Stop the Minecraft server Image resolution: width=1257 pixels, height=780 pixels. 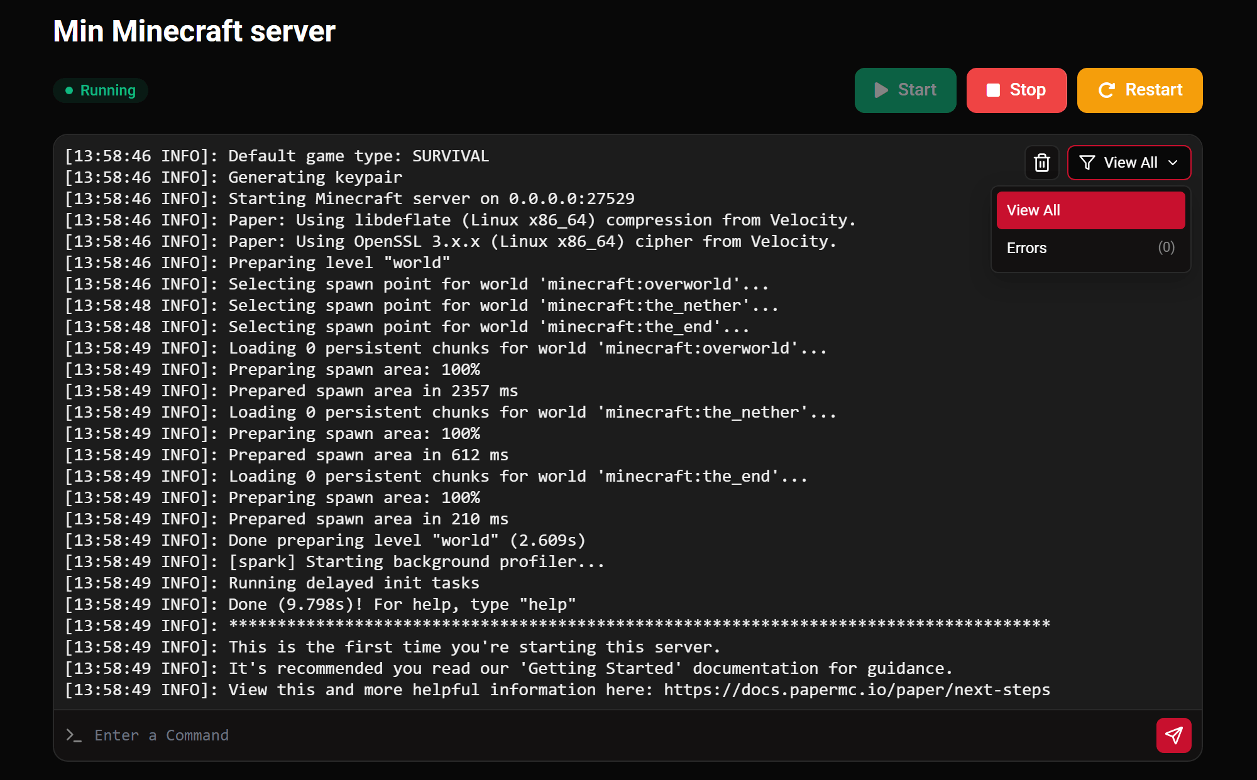click(1016, 90)
